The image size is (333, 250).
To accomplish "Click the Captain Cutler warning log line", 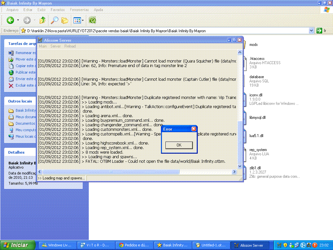I will click(137, 79).
